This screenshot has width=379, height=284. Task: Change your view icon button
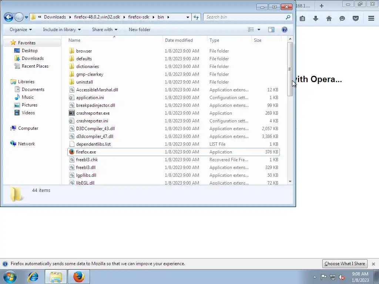click(x=251, y=30)
